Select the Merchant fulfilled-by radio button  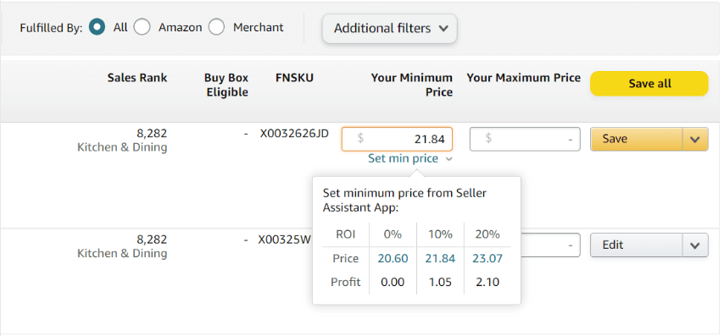(216, 27)
